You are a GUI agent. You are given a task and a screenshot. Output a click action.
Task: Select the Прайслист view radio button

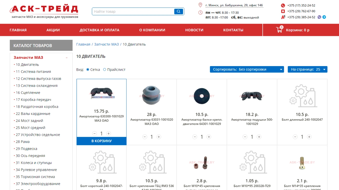[104, 69]
